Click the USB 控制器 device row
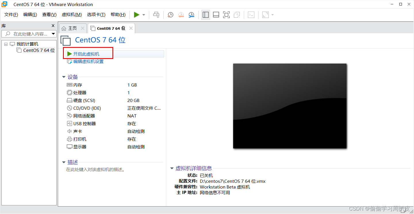 pyautogui.click(x=114, y=124)
